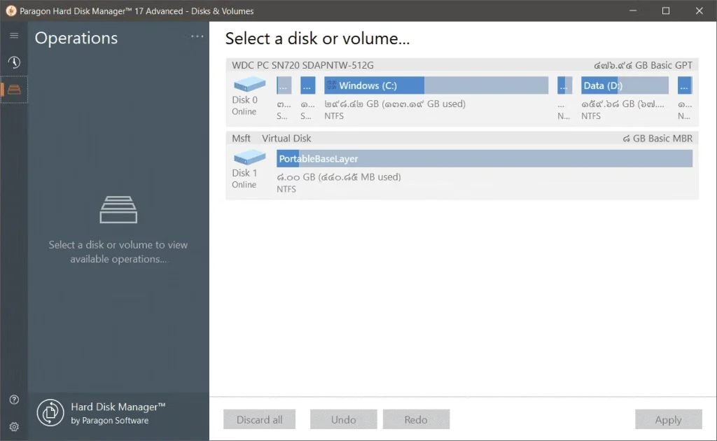Click the Undo button
Viewport: 717px width, 441px height.
343,419
